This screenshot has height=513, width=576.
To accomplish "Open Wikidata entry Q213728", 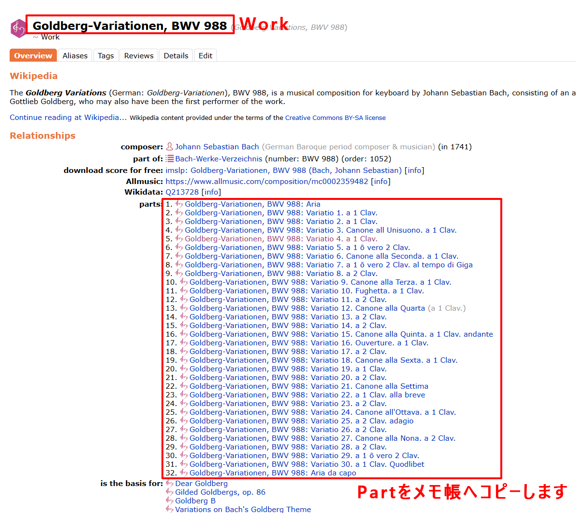I will (182, 192).
